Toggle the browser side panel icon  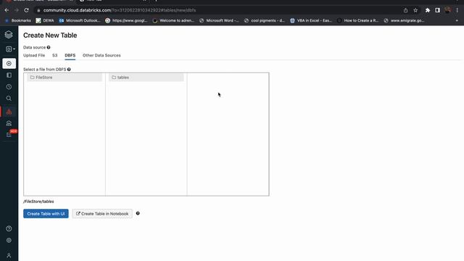pos(437,10)
